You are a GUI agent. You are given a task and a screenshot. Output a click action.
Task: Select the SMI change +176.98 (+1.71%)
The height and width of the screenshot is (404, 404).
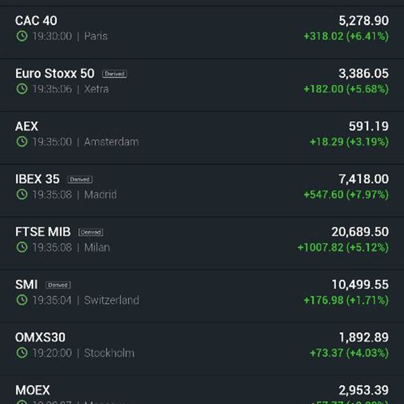(346, 300)
